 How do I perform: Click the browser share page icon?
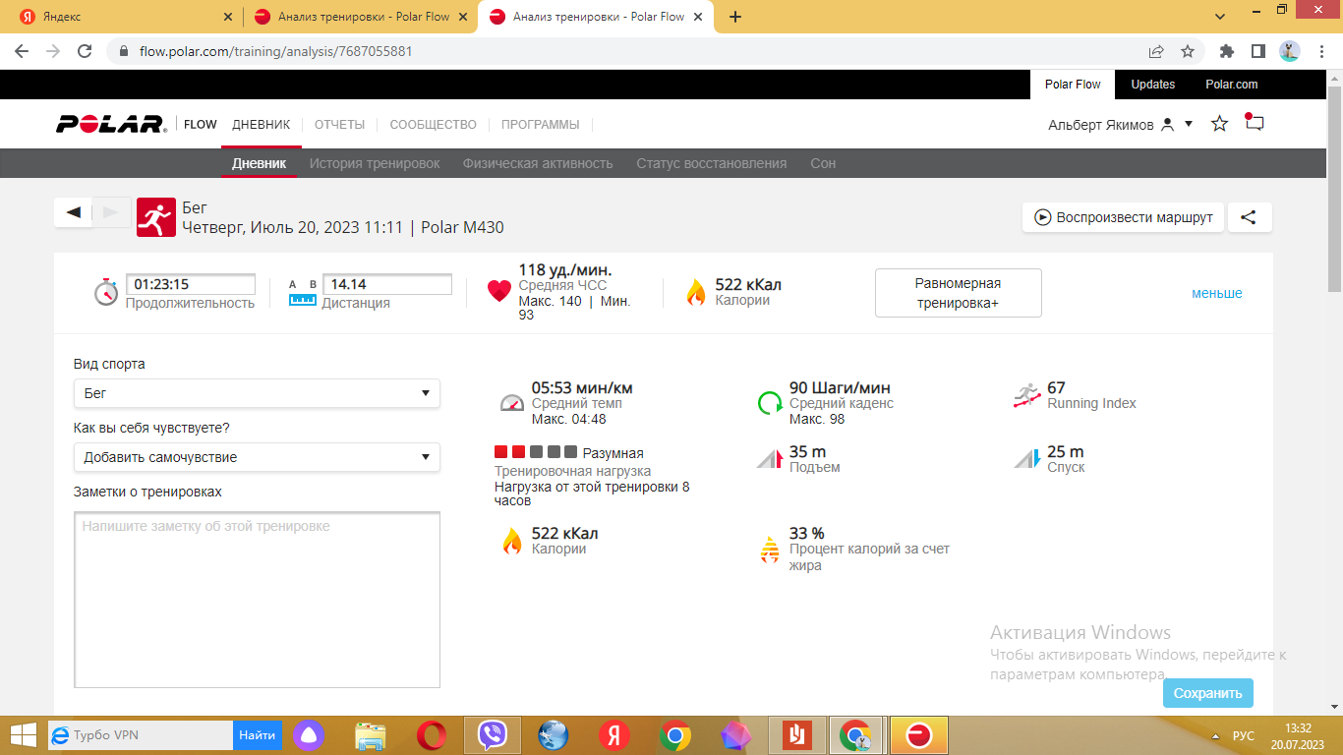click(1156, 51)
